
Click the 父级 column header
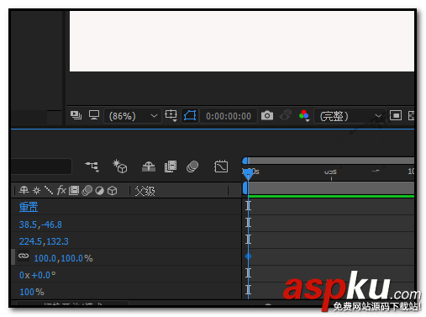click(145, 191)
